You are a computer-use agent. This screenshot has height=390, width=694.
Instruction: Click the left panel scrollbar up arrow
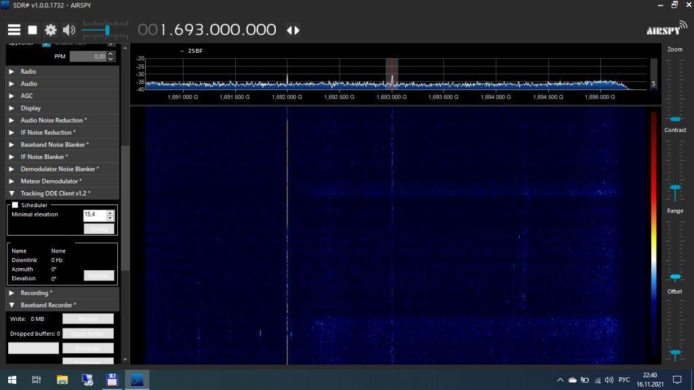click(x=125, y=48)
